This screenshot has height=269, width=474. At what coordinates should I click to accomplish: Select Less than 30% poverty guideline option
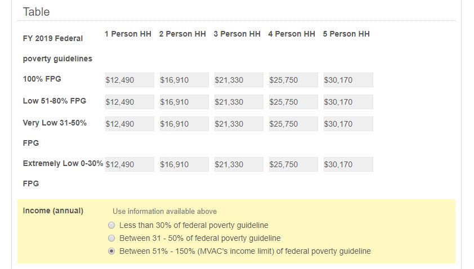pyautogui.click(x=111, y=225)
